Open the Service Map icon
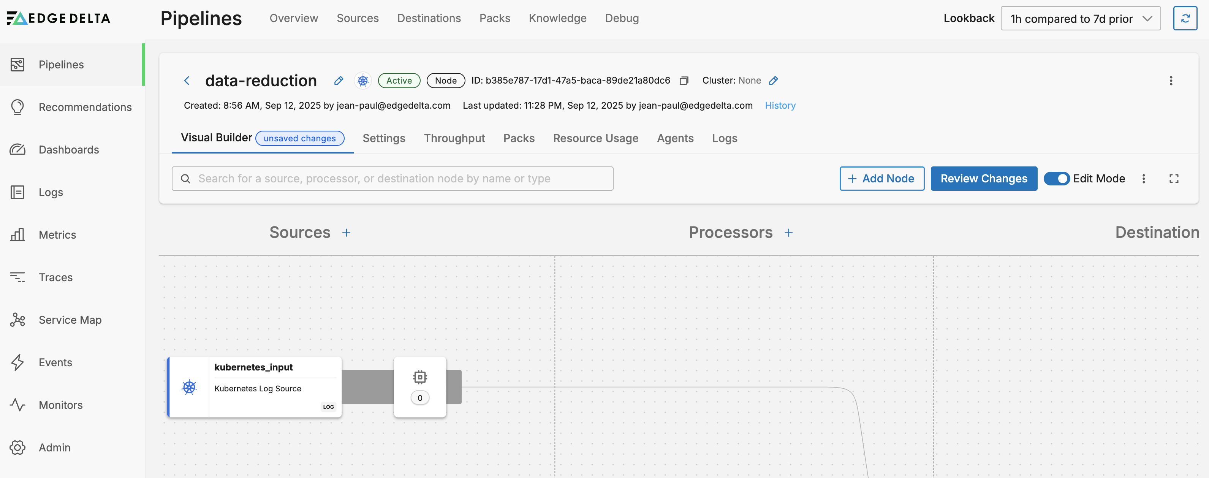The image size is (1209, 478). (17, 320)
